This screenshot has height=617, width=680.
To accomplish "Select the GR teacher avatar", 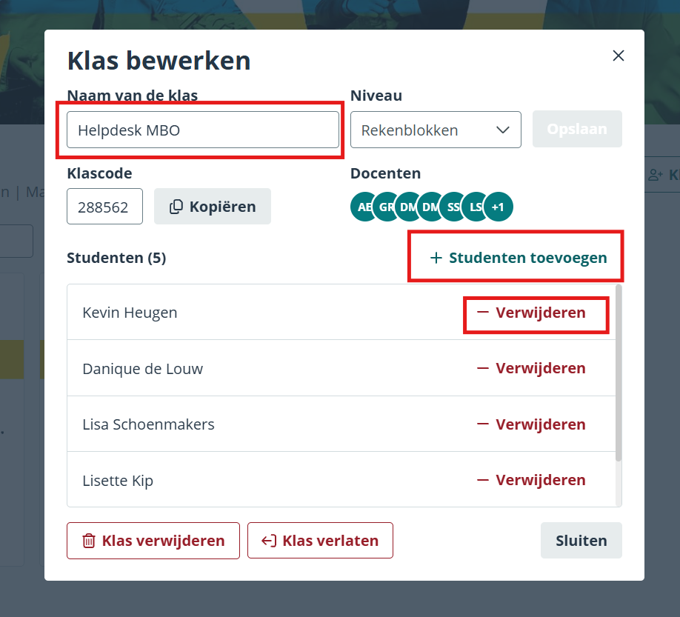I will (x=387, y=207).
